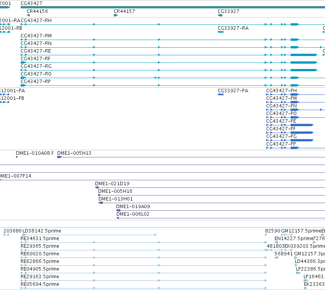Screen dimensions: 325x290
Task: Click the CG33927 gene arrow glyph
Action: pos(220,15)
